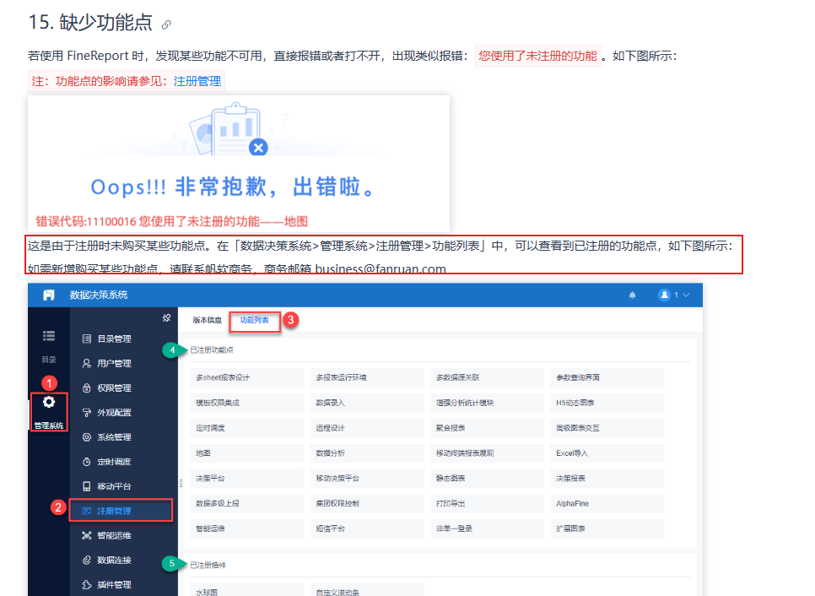Screen dimensions: 815x596
Task: Select the 数据分析 feature cell
Action: [x=367, y=453]
